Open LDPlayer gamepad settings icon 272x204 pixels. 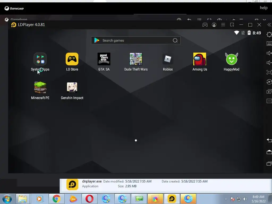coord(205,25)
